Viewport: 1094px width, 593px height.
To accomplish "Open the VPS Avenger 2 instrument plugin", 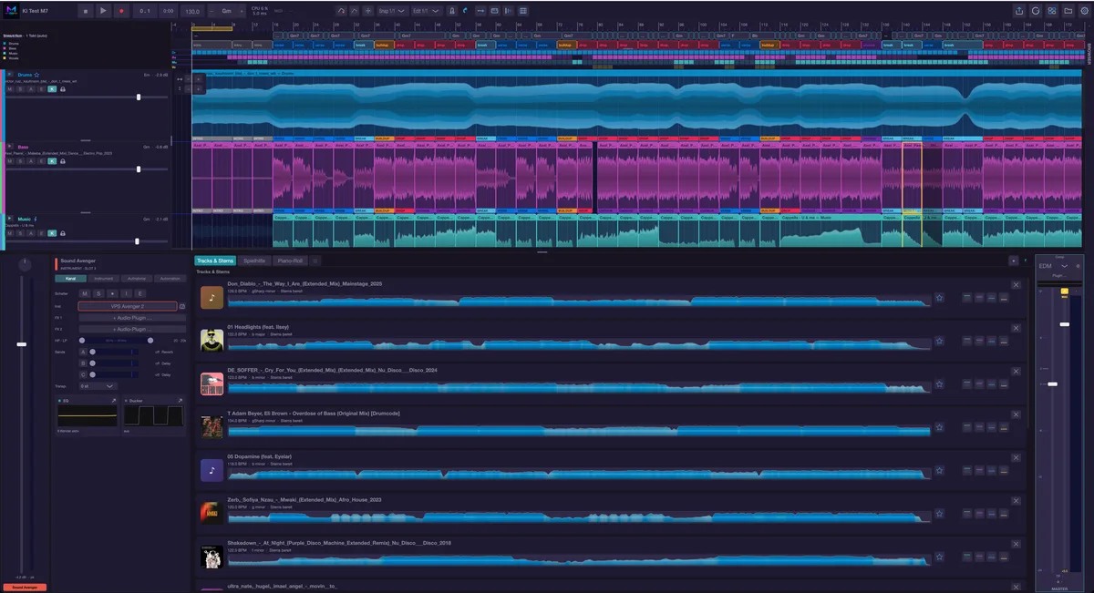I will [x=128, y=306].
